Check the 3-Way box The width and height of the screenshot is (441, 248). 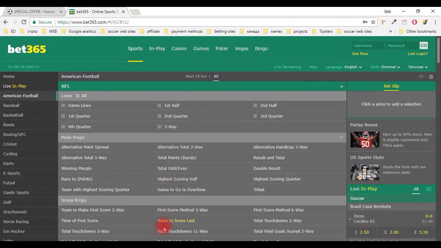(x=159, y=127)
